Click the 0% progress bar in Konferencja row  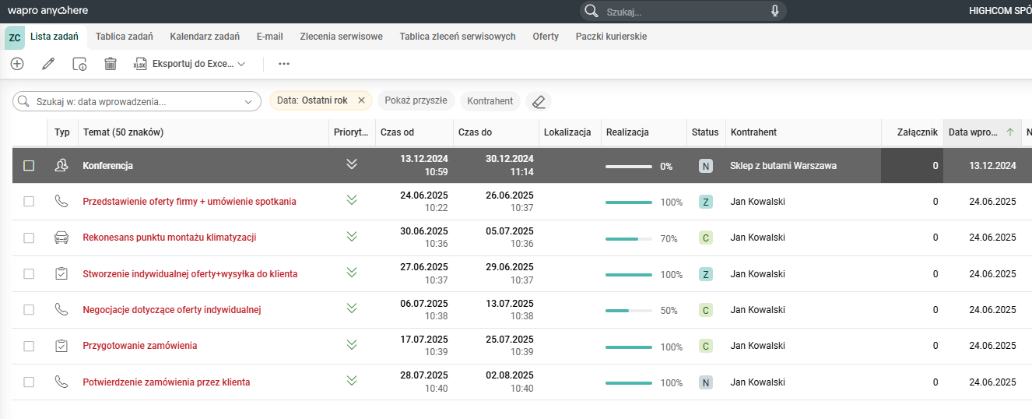[x=629, y=166]
